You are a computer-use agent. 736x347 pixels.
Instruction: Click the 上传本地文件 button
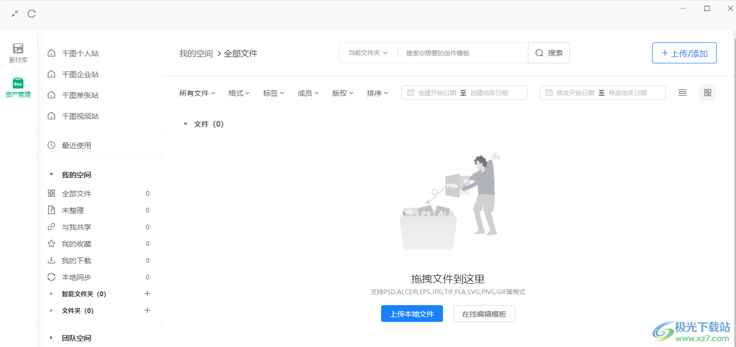point(412,314)
